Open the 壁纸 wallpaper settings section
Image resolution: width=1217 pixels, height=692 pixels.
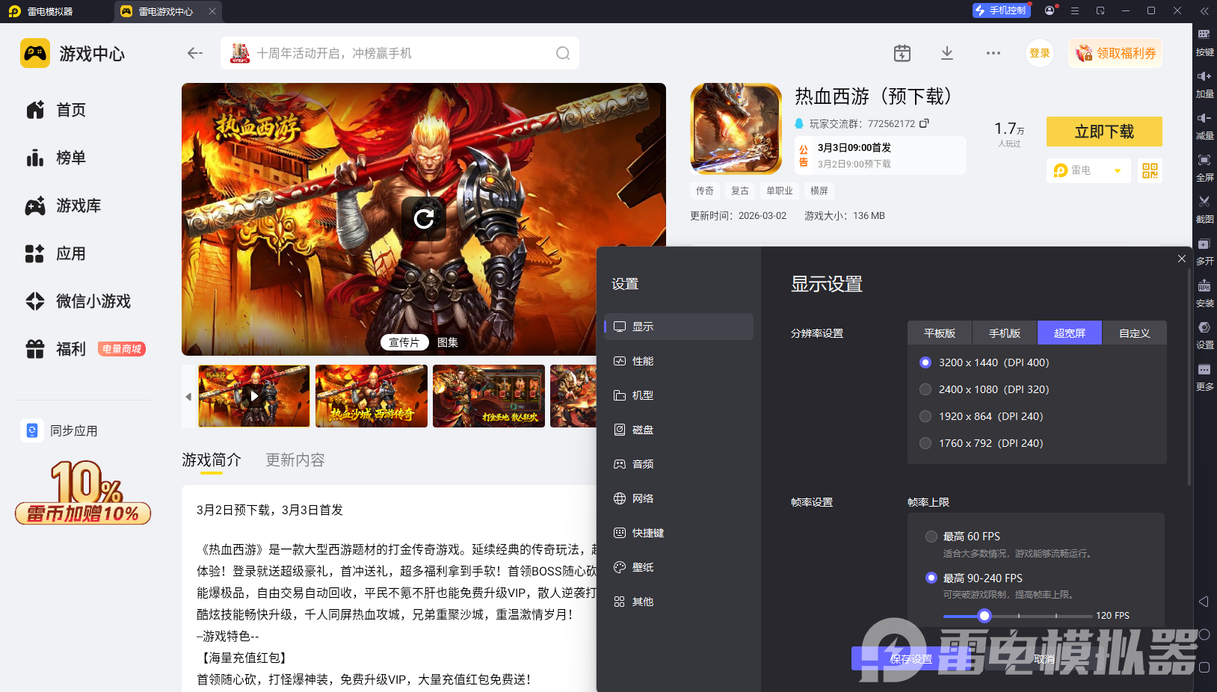679,567
